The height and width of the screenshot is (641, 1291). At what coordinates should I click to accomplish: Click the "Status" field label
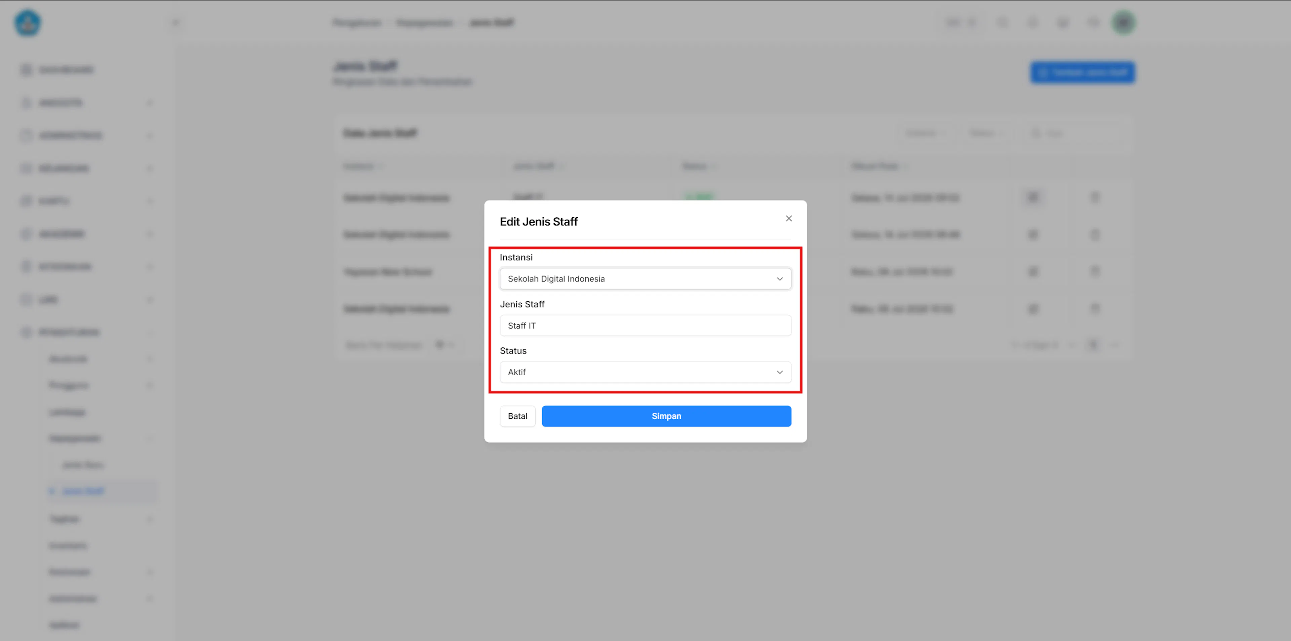(513, 351)
